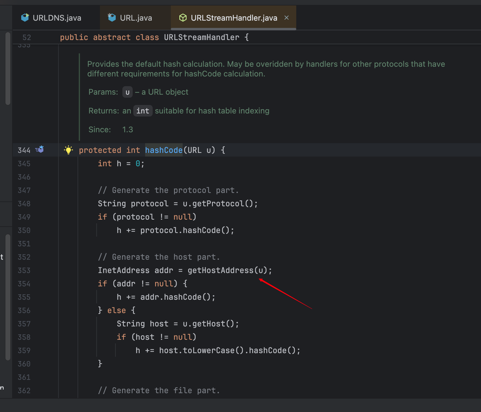Image resolution: width=481 pixels, height=412 pixels.
Task: Click the getHostAddress(u) call
Action: 227,270
